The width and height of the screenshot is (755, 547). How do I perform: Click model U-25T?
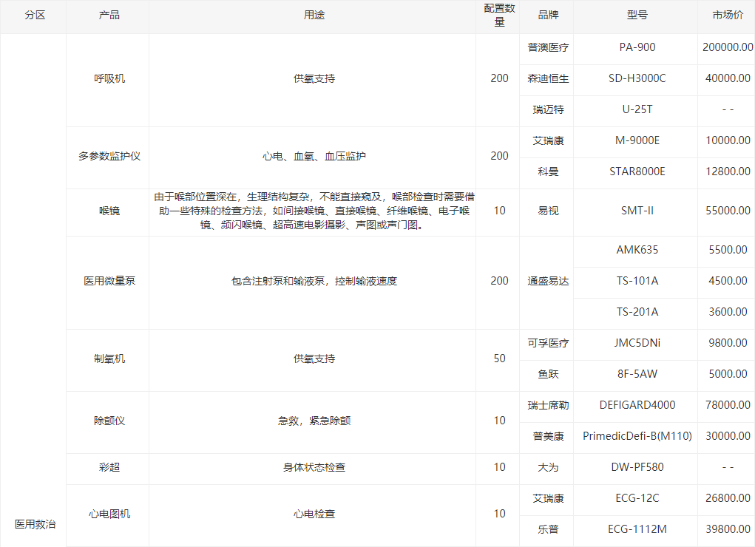point(637,110)
